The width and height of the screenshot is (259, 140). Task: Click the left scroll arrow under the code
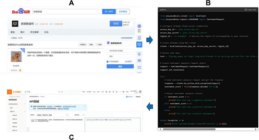(160, 129)
